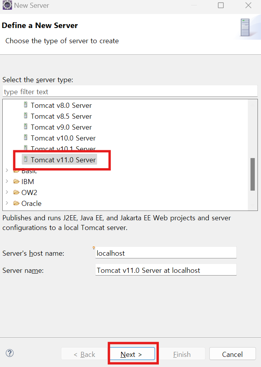
Task: Click the server list scrollbar thumb
Action: 252,174
